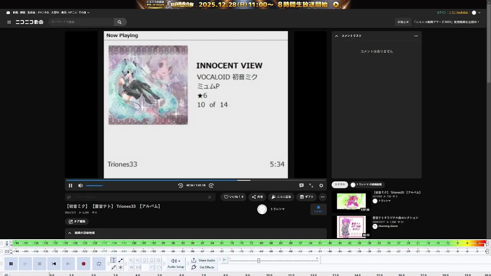This screenshot has height=276, width=491.
Task: Click the record meter microphone icon
Action: pos(7,243)
